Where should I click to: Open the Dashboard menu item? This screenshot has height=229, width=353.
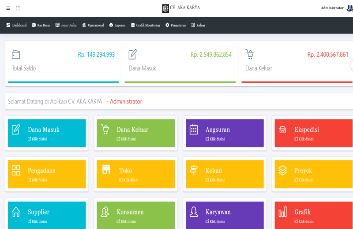pos(16,25)
